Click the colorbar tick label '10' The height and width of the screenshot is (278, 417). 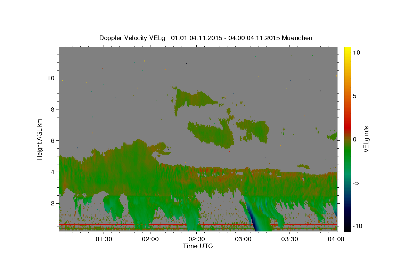point(356,52)
